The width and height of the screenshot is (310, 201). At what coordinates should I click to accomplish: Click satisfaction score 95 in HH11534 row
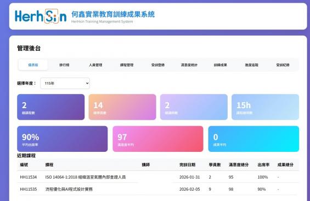(231, 177)
